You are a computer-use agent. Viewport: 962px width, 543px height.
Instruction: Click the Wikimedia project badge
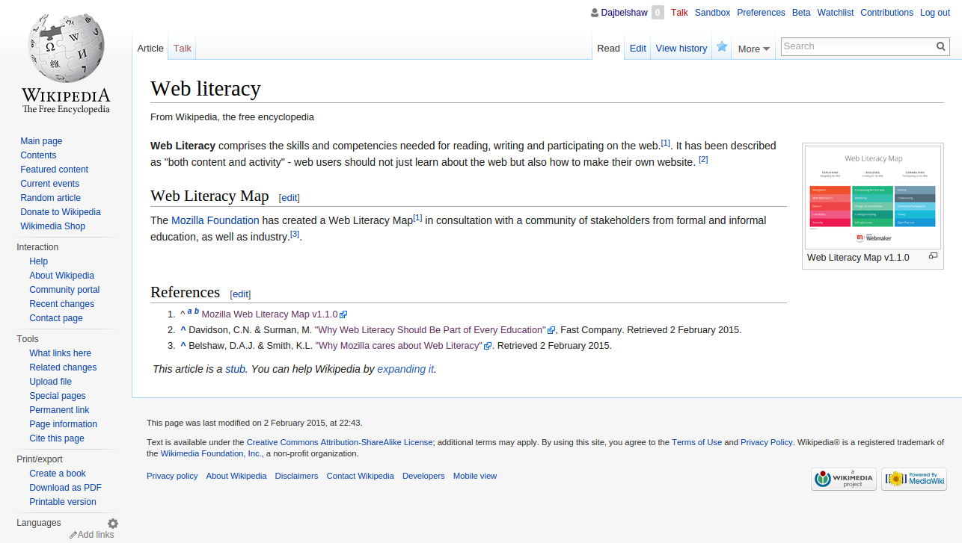(x=843, y=479)
